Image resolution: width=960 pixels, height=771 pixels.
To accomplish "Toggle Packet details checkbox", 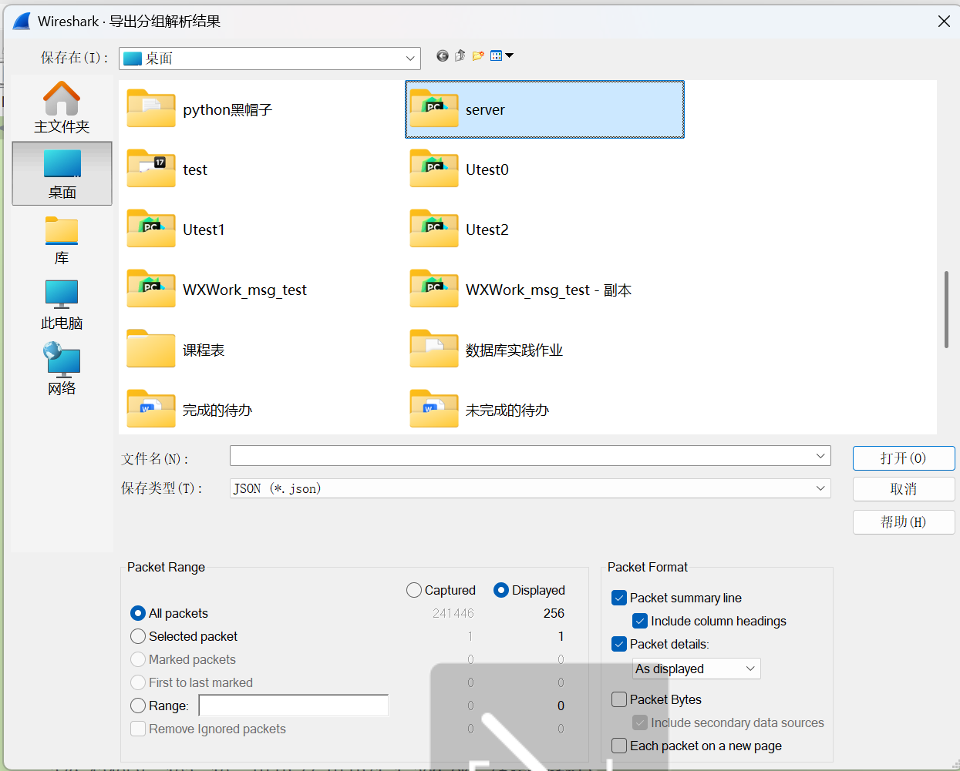I will point(619,644).
